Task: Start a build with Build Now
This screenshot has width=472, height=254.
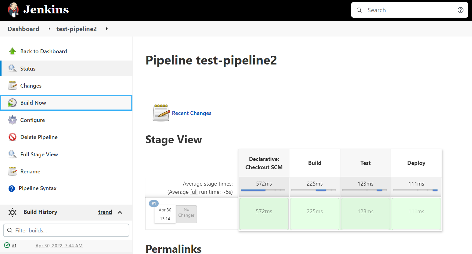Action: click(66, 103)
